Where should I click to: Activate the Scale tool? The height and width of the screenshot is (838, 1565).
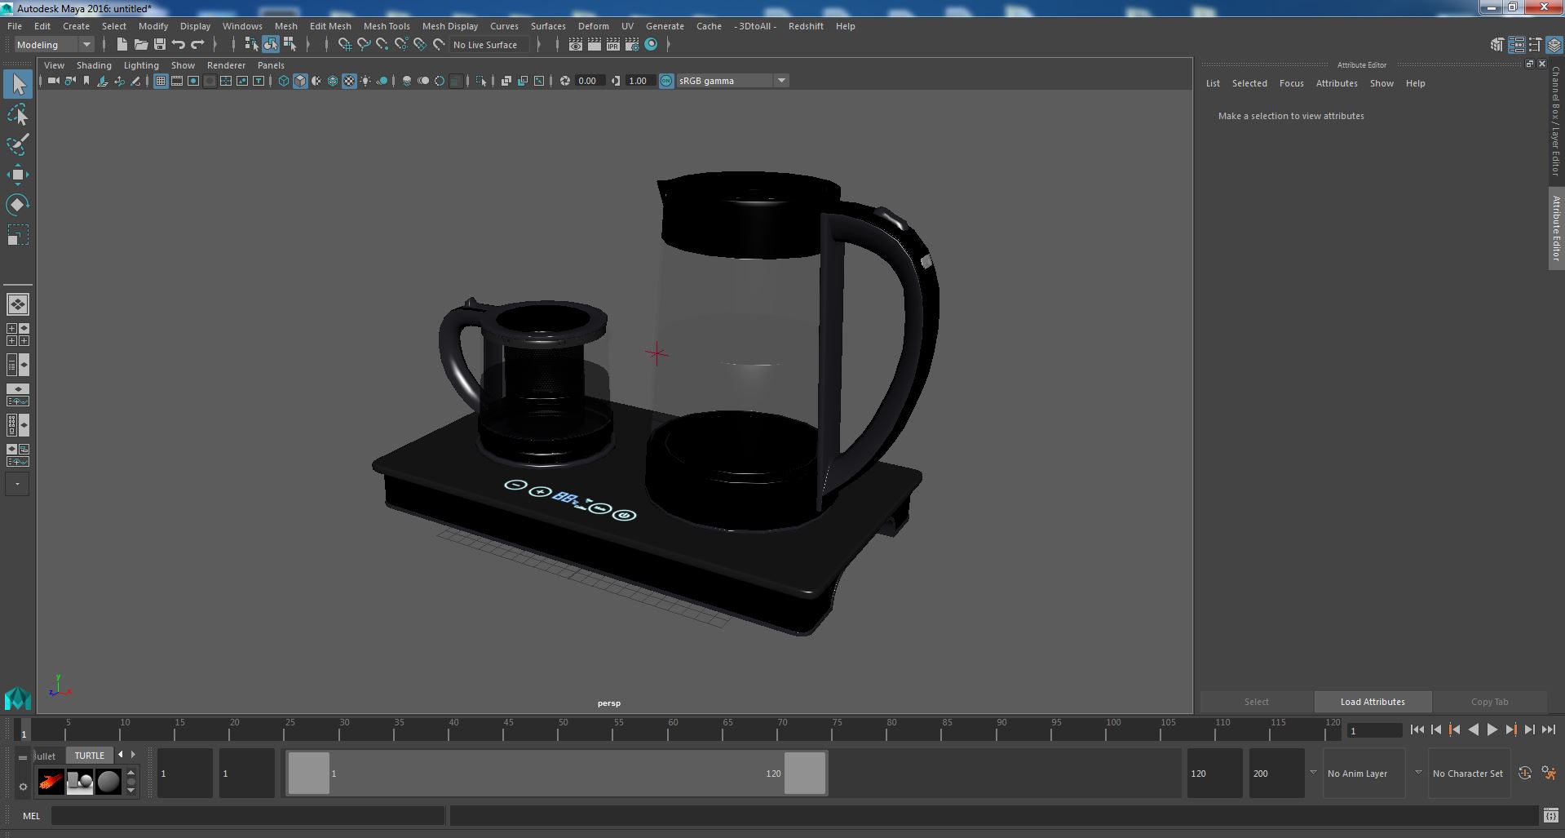coord(18,235)
